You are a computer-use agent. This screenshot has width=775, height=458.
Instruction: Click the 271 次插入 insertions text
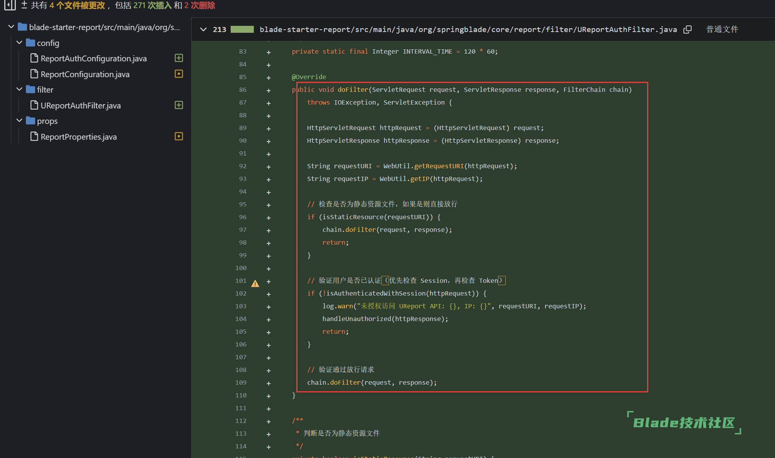(x=152, y=5)
